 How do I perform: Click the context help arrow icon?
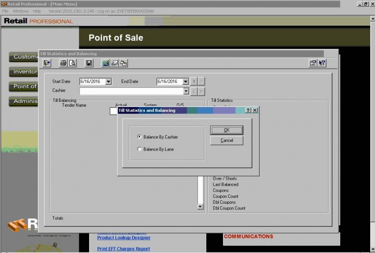tap(322, 63)
